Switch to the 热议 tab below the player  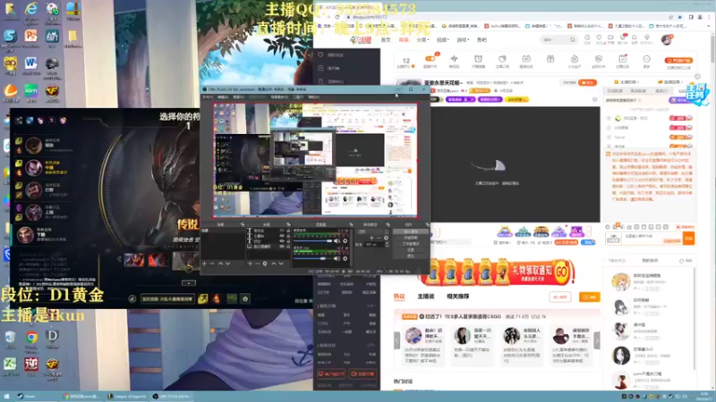(399, 297)
